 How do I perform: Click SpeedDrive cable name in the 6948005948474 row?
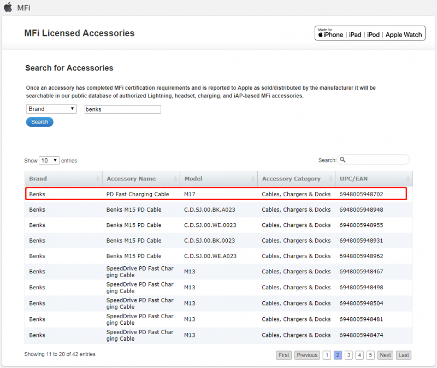pos(140,335)
